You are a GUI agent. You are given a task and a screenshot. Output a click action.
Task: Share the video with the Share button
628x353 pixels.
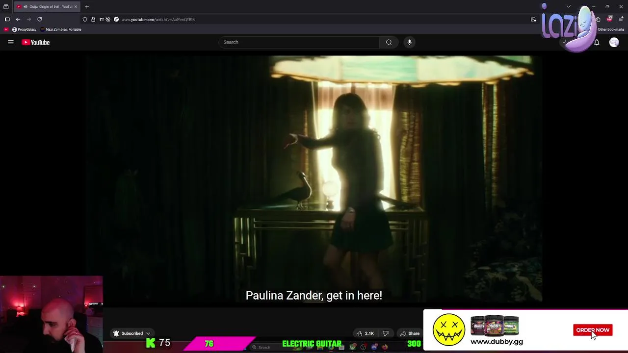click(410, 333)
